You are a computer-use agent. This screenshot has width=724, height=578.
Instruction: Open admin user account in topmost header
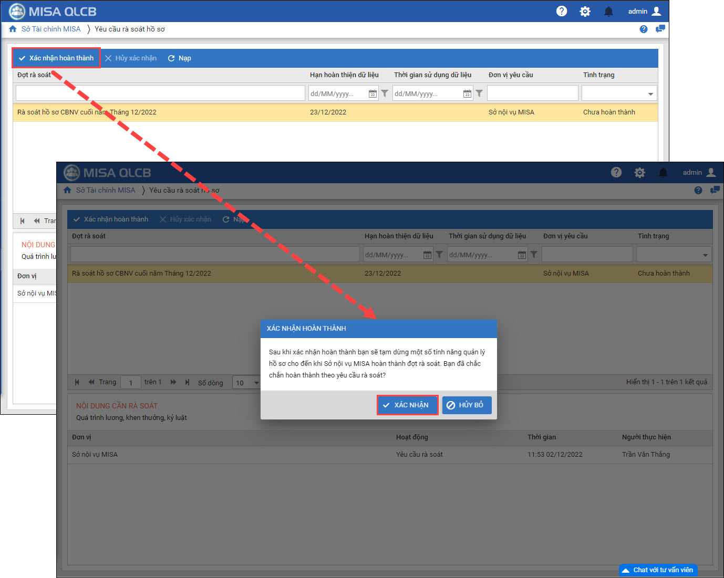click(x=645, y=12)
